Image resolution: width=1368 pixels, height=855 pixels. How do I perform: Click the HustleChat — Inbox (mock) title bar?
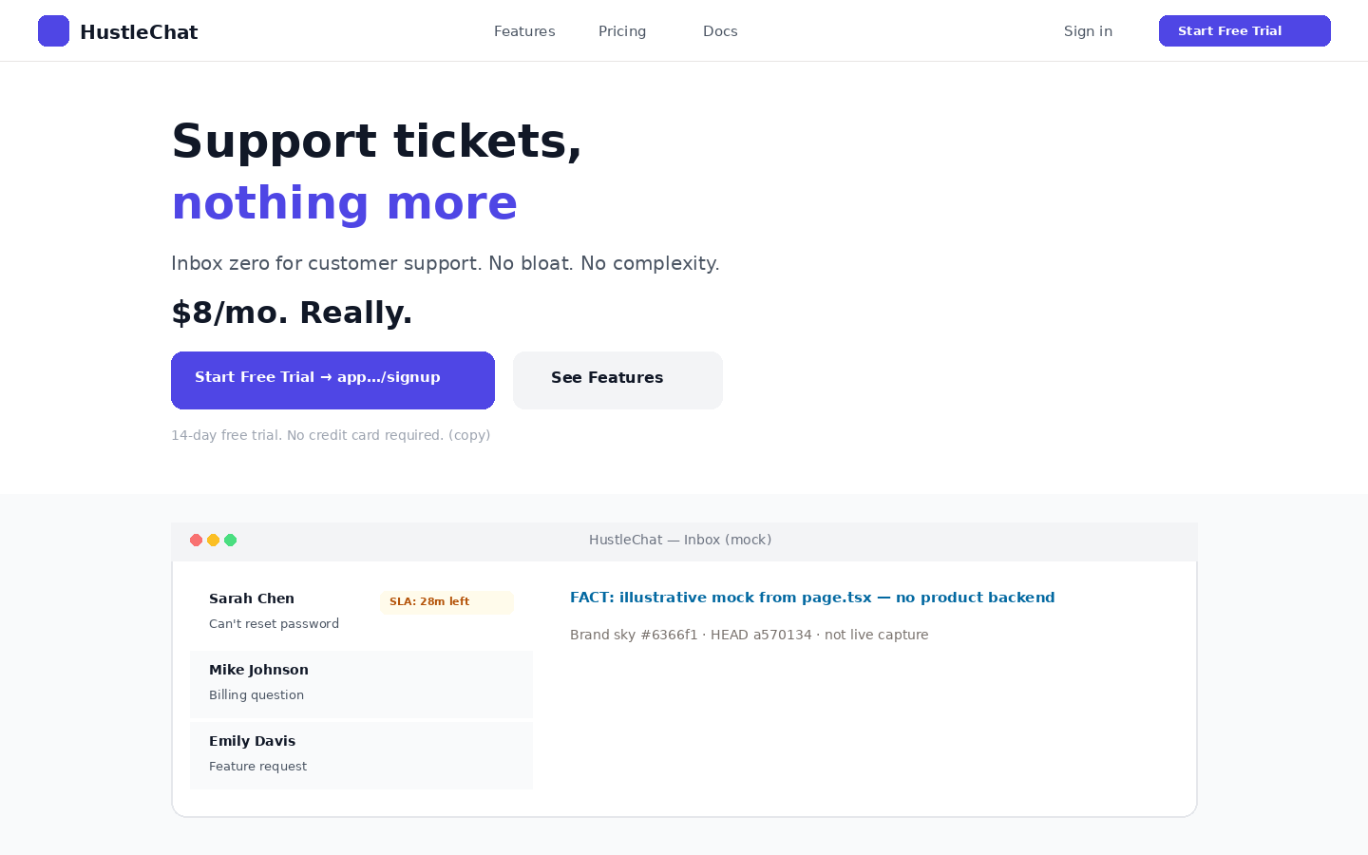(684, 540)
